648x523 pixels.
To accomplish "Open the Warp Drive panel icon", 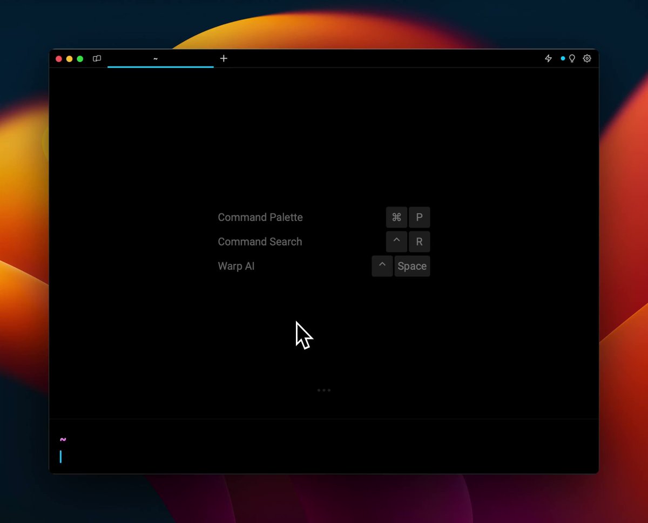I will click(x=97, y=58).
